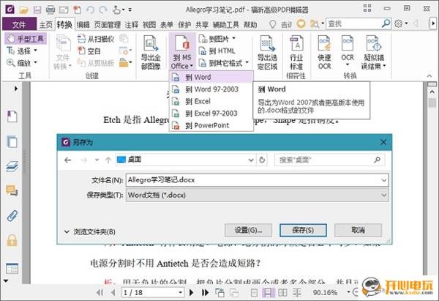The width and height of the screenshot is (439, 301).
Task: Click the last page button in status bar
Action: coord(205,293)
